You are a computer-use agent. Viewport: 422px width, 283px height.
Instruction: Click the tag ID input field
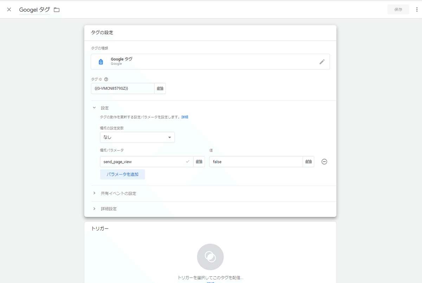122,88
